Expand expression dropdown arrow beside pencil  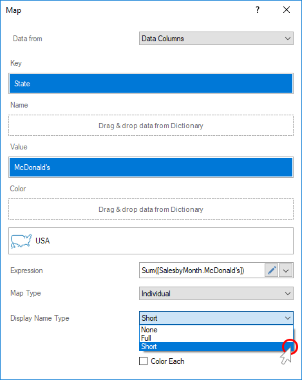tap(286, 271)
